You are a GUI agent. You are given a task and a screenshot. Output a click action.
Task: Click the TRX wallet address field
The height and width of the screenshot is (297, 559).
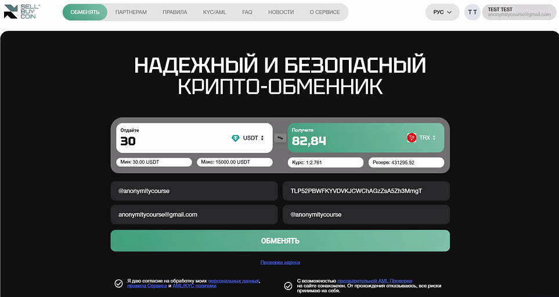(x=366, y=191)
